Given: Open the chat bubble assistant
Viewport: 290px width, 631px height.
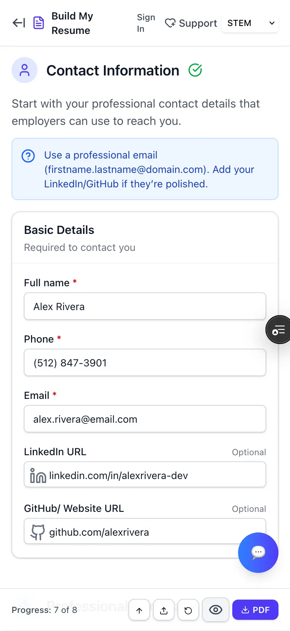Looking at the screenshot, I should [258, 552].
